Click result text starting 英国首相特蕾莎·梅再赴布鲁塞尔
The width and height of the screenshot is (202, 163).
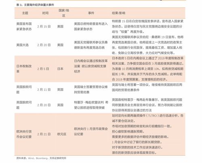pos(147,105)
